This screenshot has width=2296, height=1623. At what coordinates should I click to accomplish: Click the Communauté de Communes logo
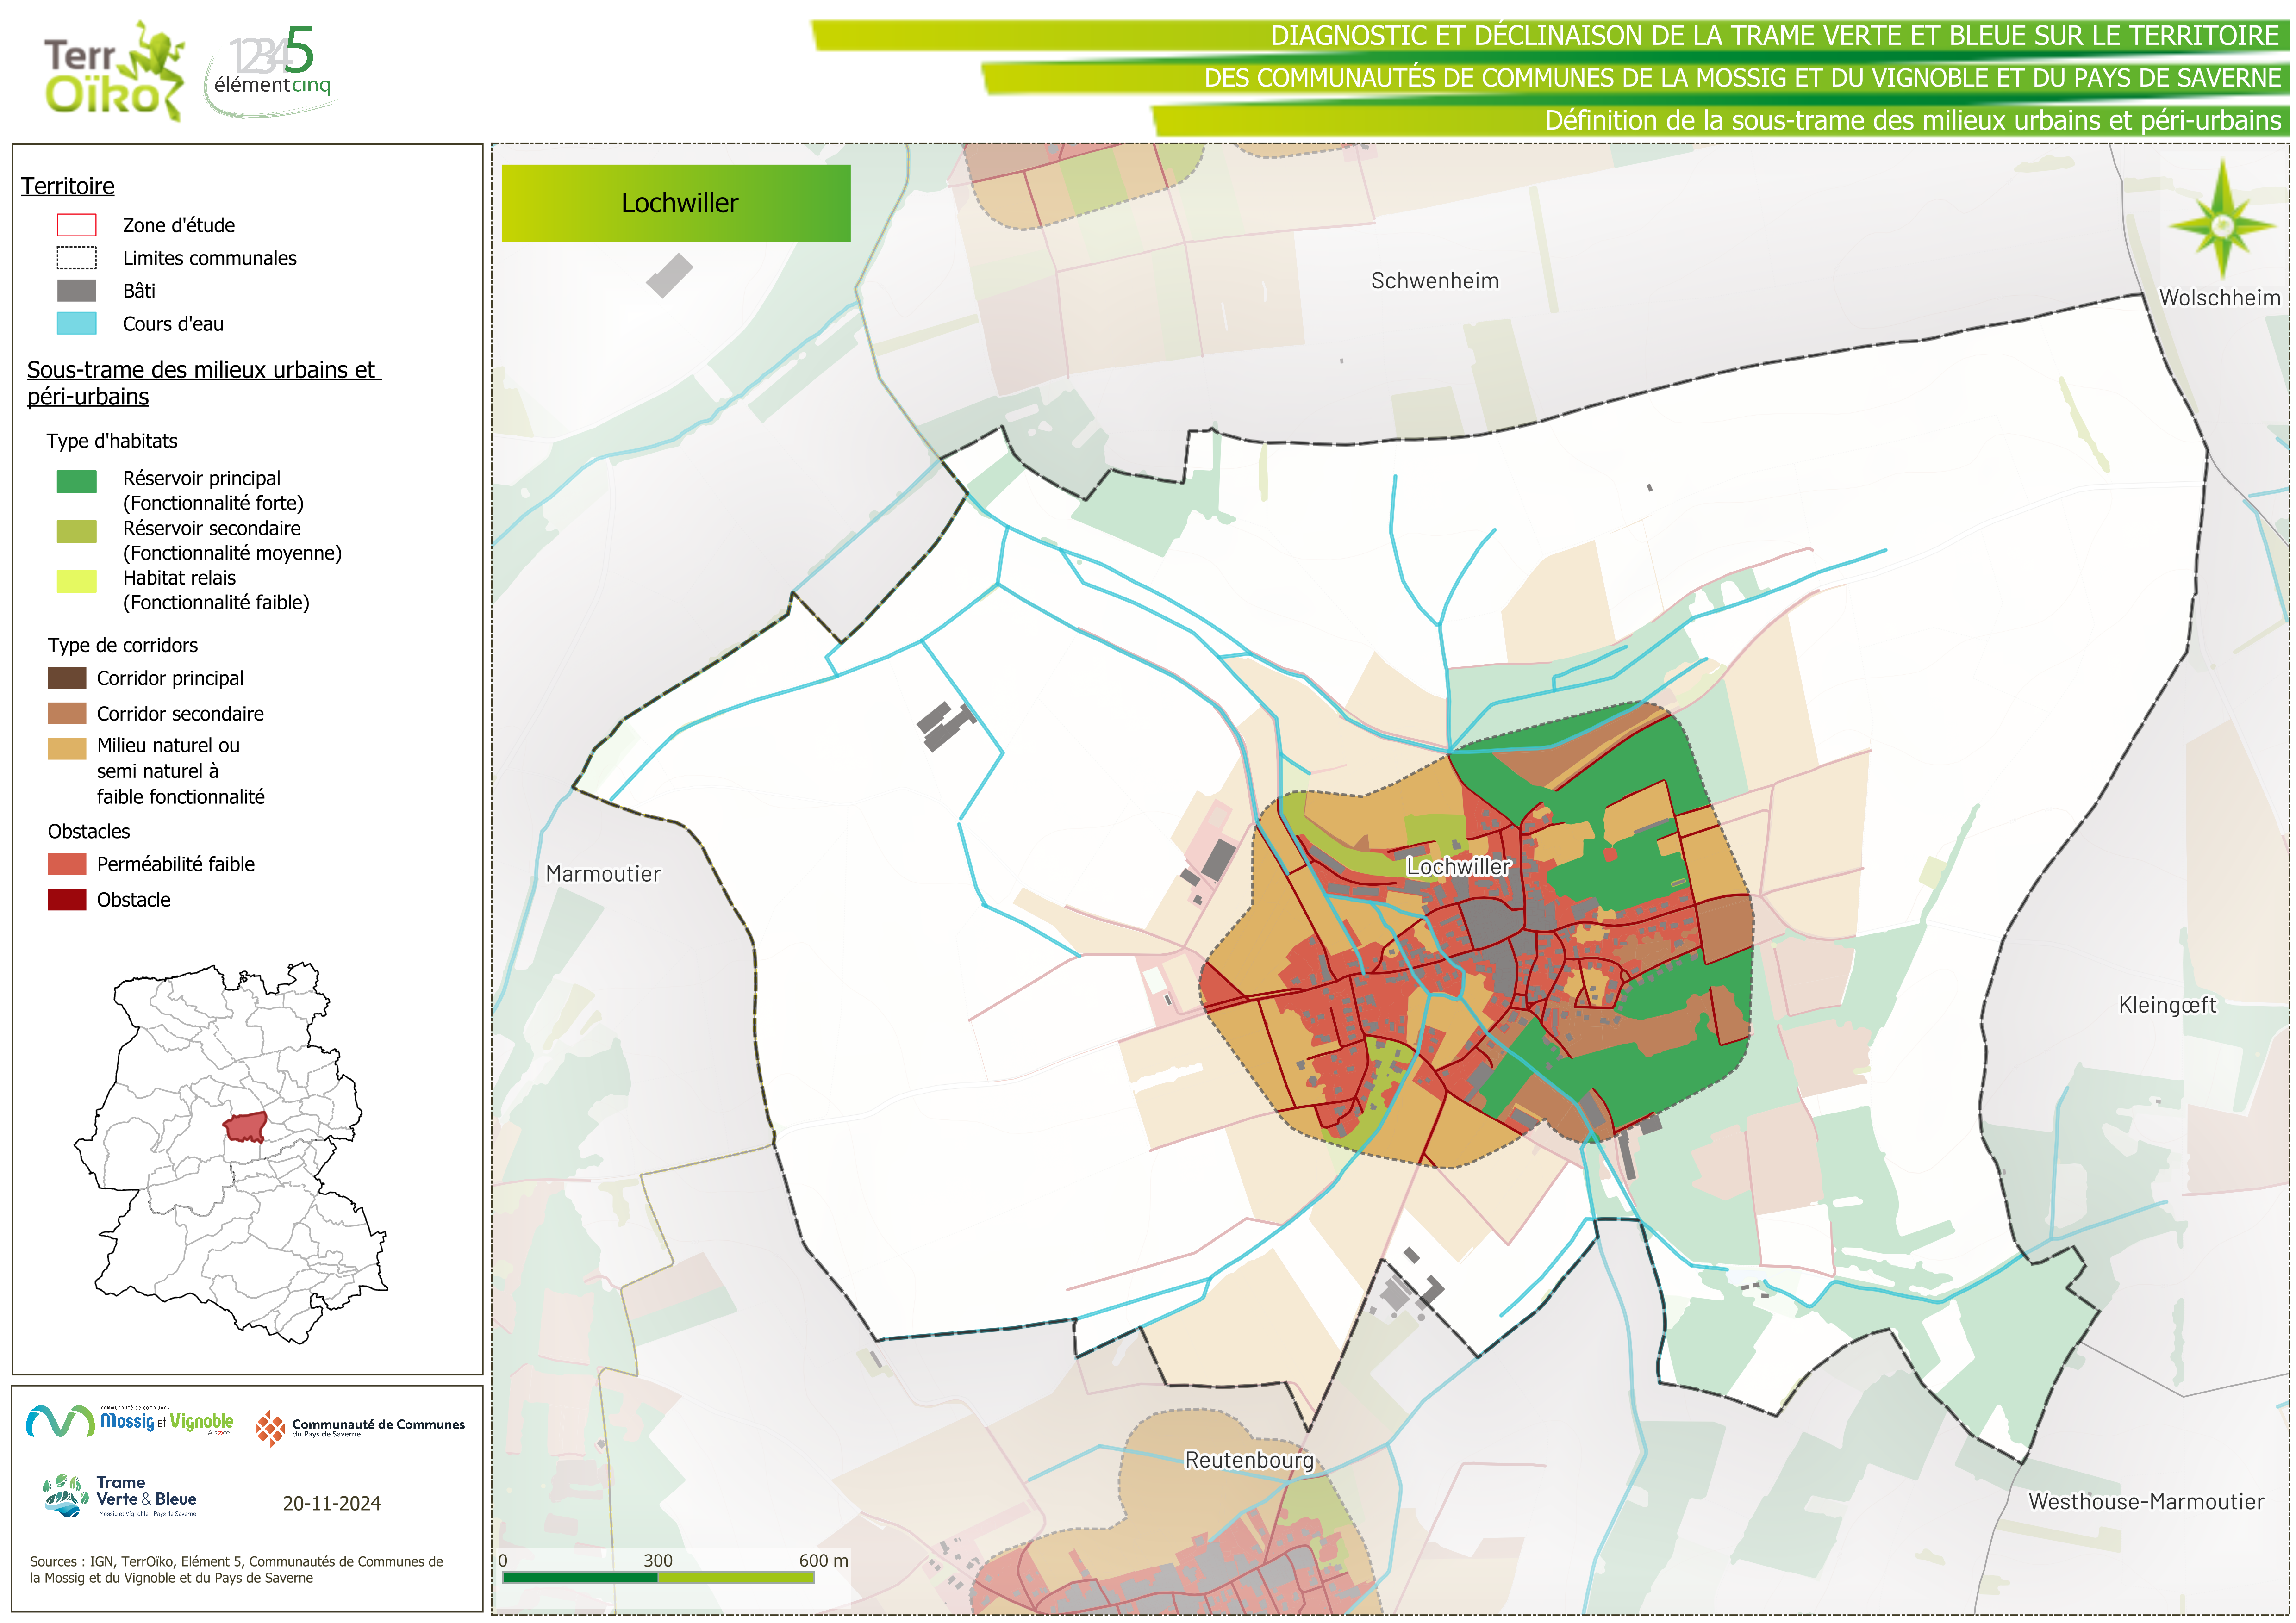[x=360, y=1427]
